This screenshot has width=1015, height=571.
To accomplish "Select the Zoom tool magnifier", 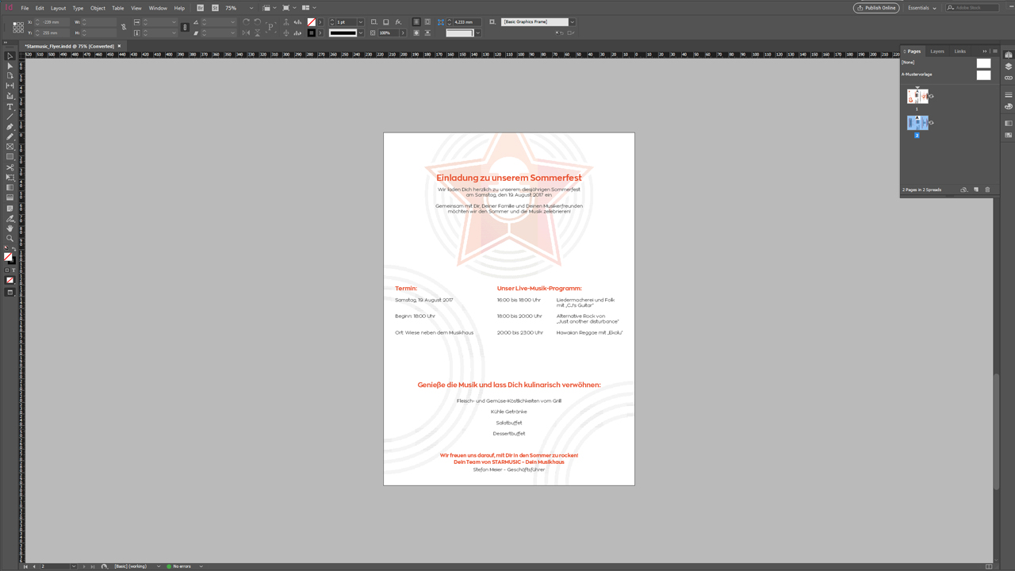I will 10,239.
